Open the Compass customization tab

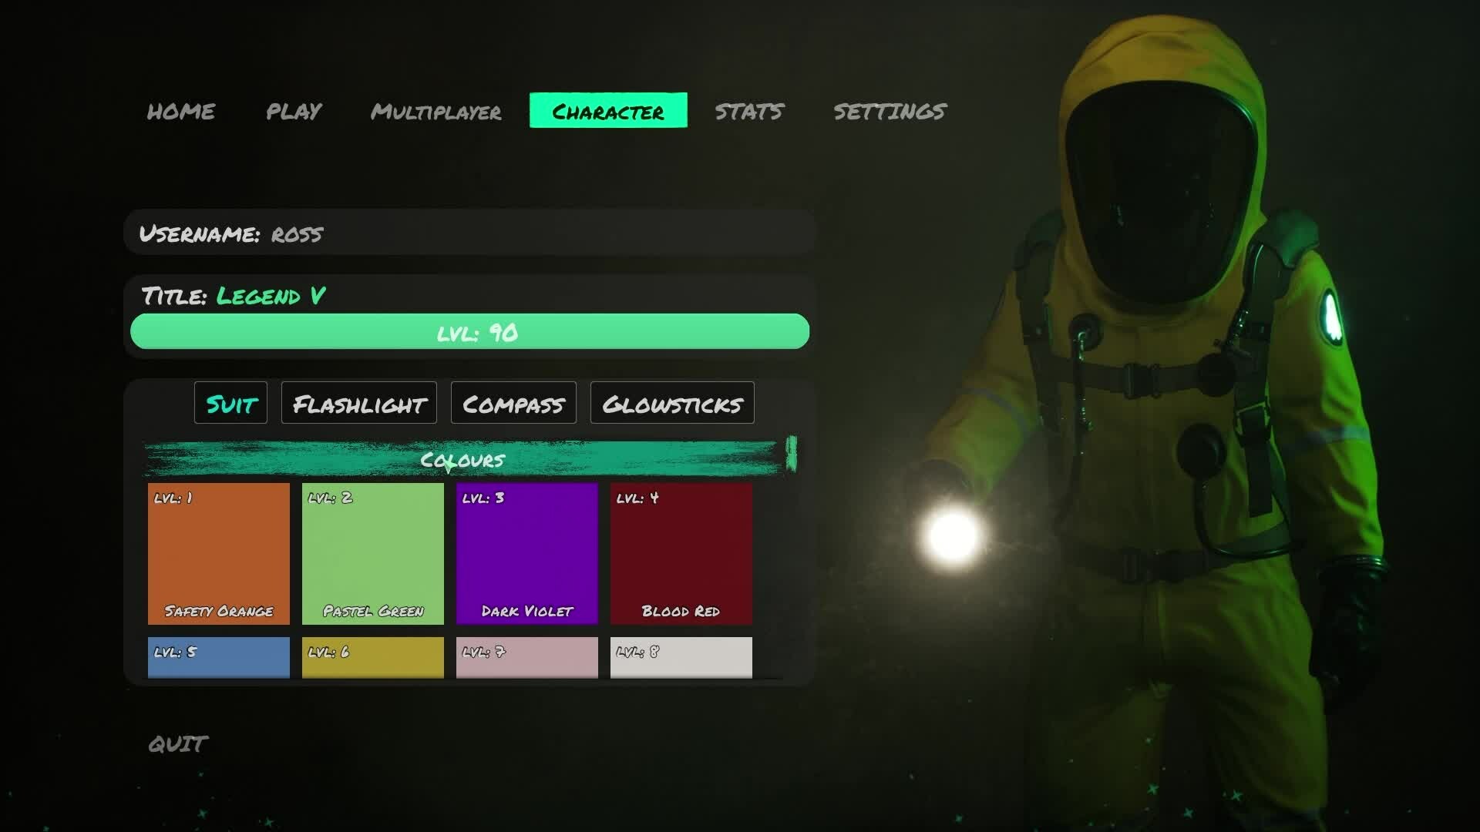[x=513, y=403]
